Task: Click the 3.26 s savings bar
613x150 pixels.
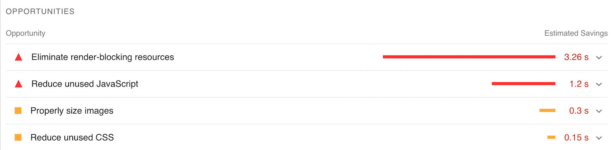Action: (x=469, y=57)
